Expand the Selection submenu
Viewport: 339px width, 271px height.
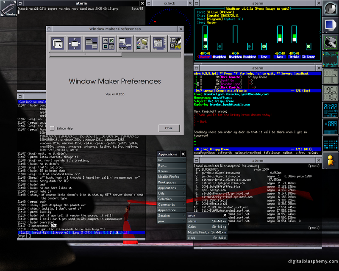click(x=171, y=199)
